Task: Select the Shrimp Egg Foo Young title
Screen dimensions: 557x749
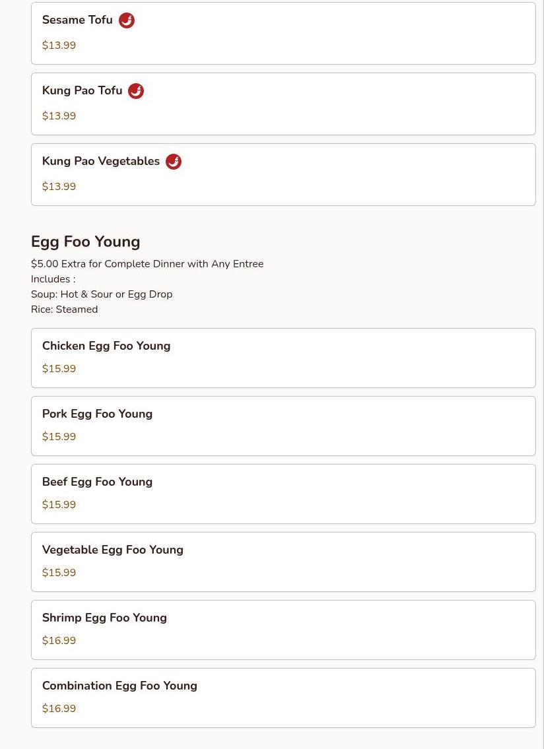Action: click(104, 618)
